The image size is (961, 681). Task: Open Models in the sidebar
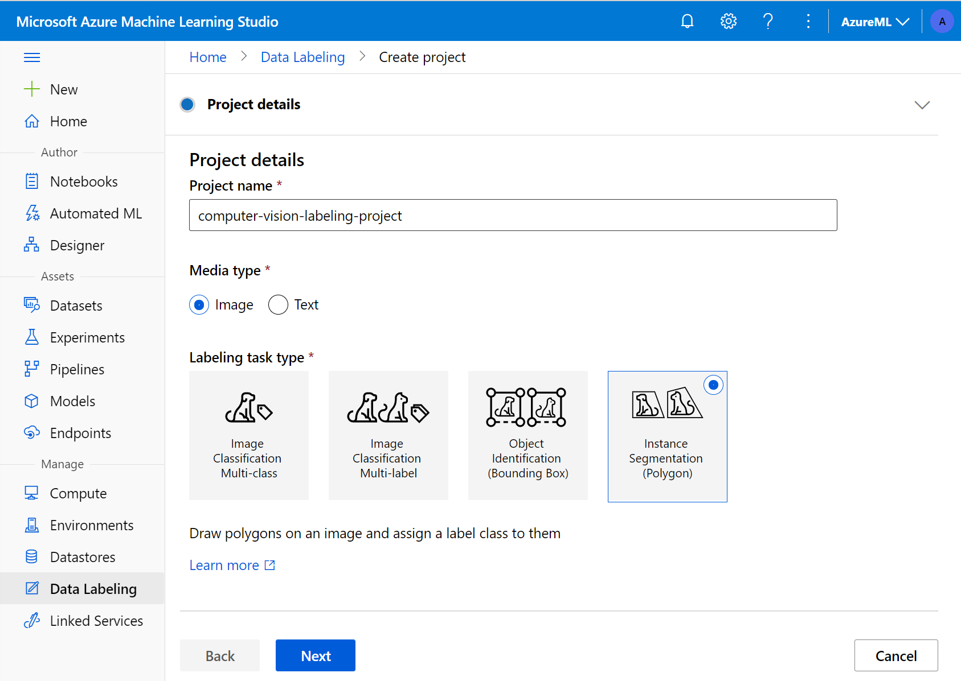click(73, 401)
